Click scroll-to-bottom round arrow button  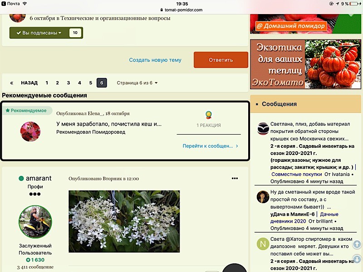[357, 258]
